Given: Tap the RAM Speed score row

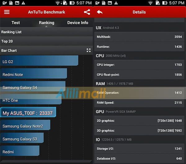Looking at the screenshot, I should click(139, 103).
